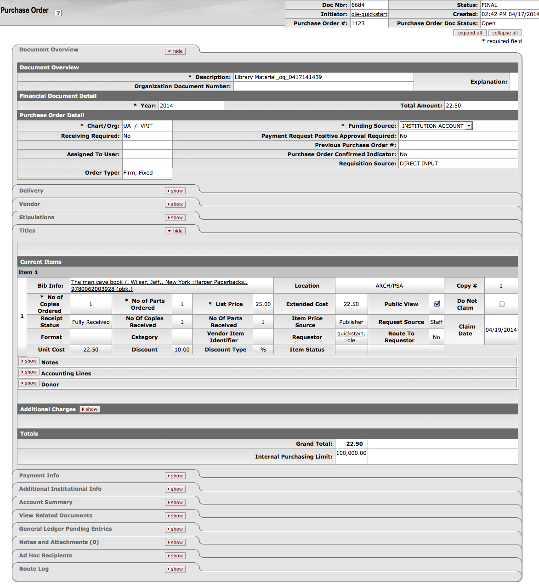This screenshot has width=539, height=584.
Task: Select the Document Overview tab label
Action: click(49, 50)
